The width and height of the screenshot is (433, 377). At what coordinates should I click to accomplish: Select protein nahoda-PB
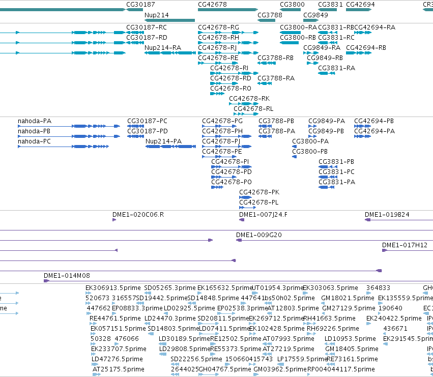34,131
